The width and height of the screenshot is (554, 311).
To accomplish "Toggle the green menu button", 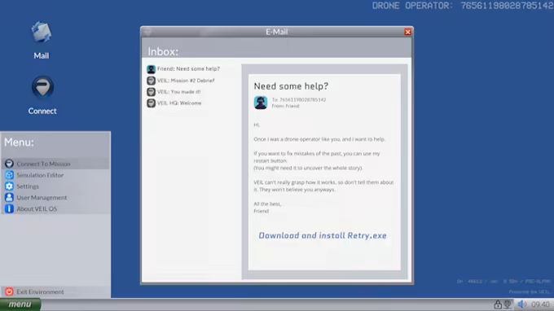I will coord(20,304).
